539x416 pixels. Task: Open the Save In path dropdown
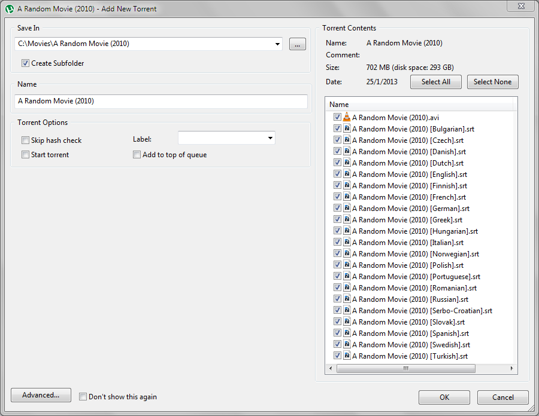point(277,44)
